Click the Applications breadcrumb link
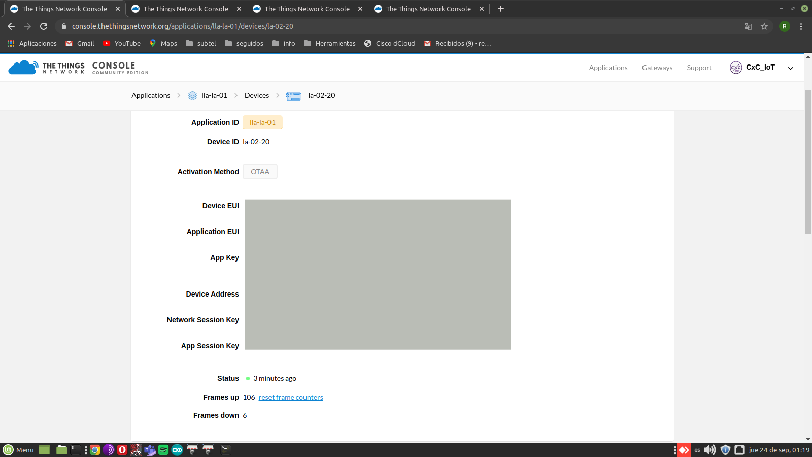 tap(151, 95)
